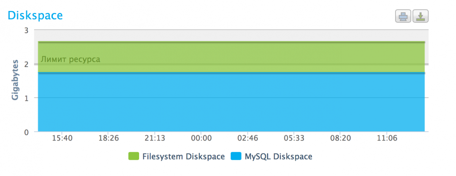Click the green Filesystem Diskspace legend swatch
Image resolution: width=456 pixels, height=176 pixels.
(x=134, y=156)
